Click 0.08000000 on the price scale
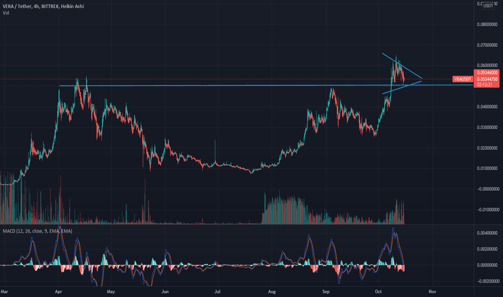The height and width of the screenshot is (297, 503). click(x=487, y=24)
